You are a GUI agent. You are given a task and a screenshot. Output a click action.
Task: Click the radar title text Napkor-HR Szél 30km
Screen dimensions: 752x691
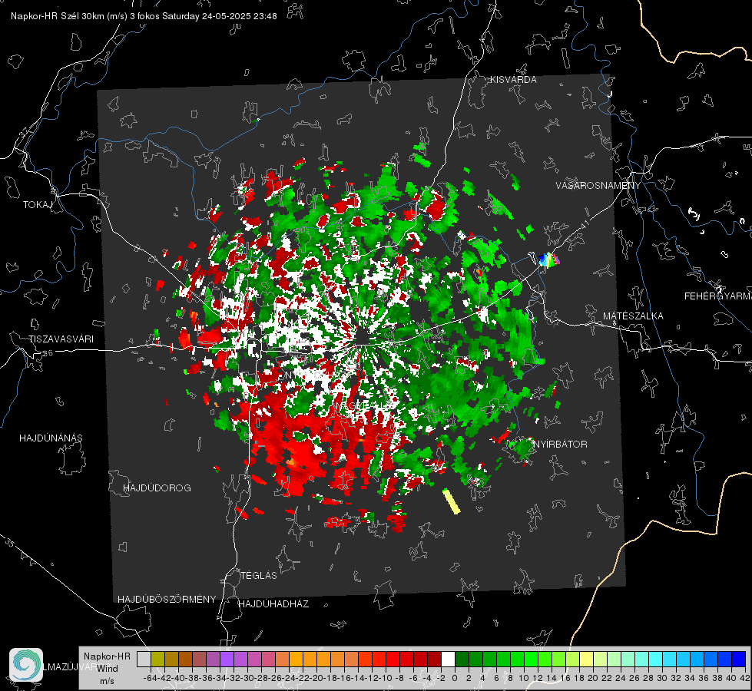coord(58,16)
